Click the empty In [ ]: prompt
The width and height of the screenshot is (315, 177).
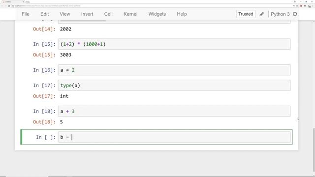(x=46, y=137)
